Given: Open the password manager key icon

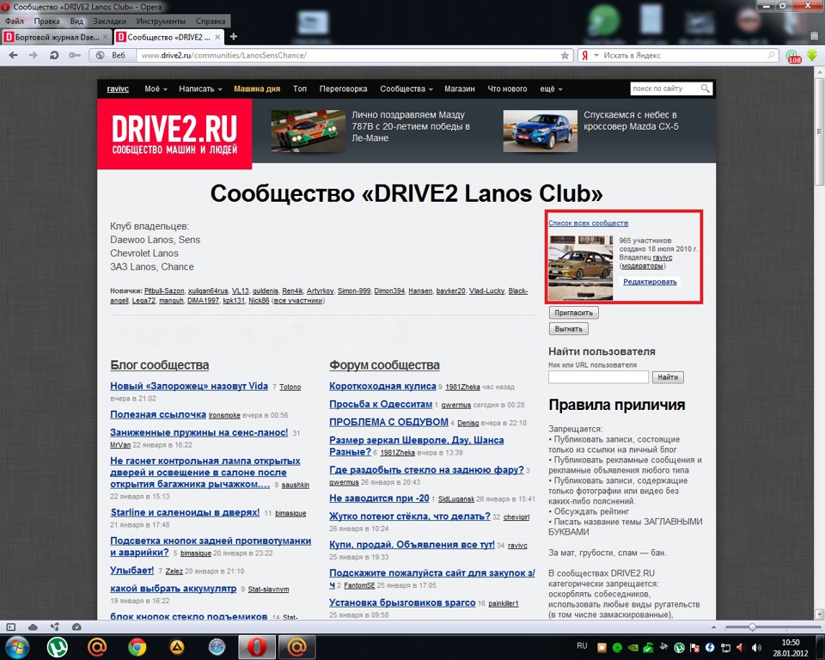Looking at the screenshot, I should tap(75, 55).
